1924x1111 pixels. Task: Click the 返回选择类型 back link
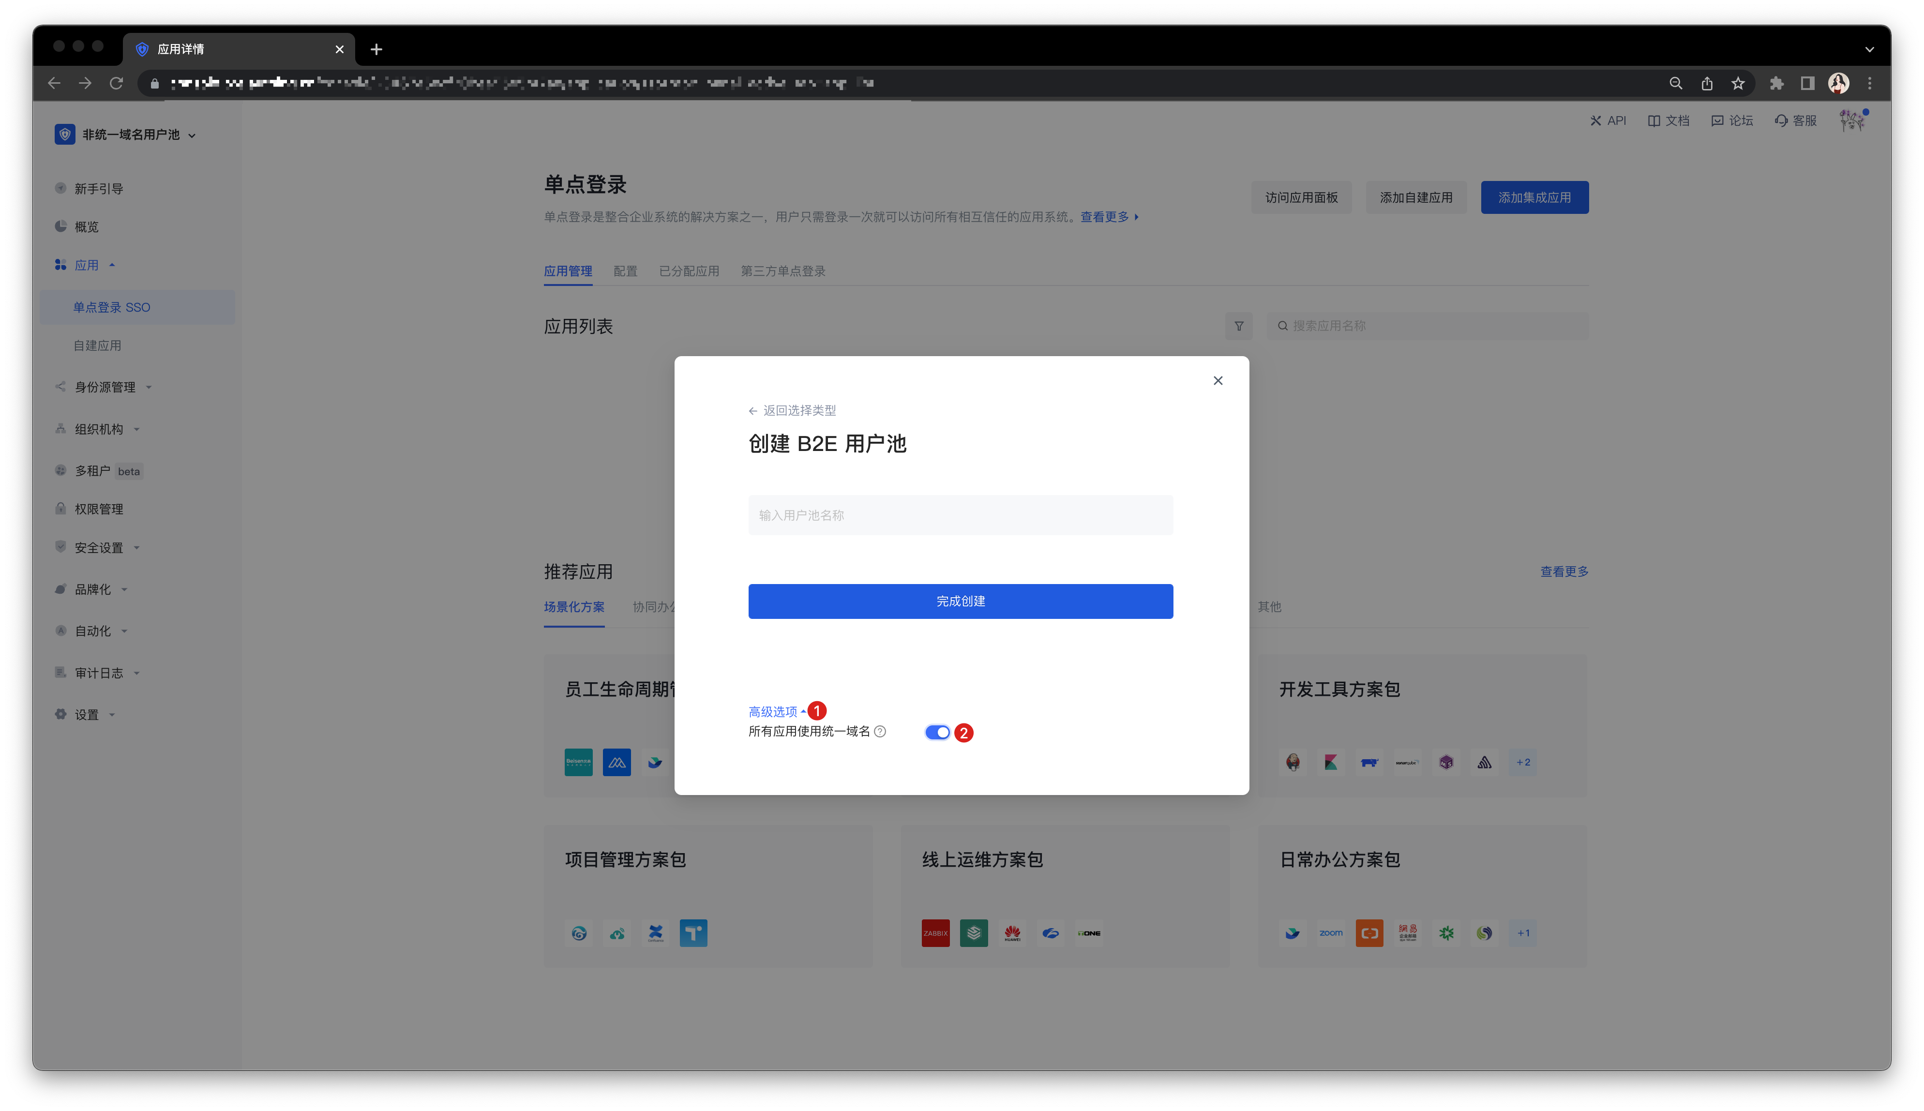pos(793,410)
